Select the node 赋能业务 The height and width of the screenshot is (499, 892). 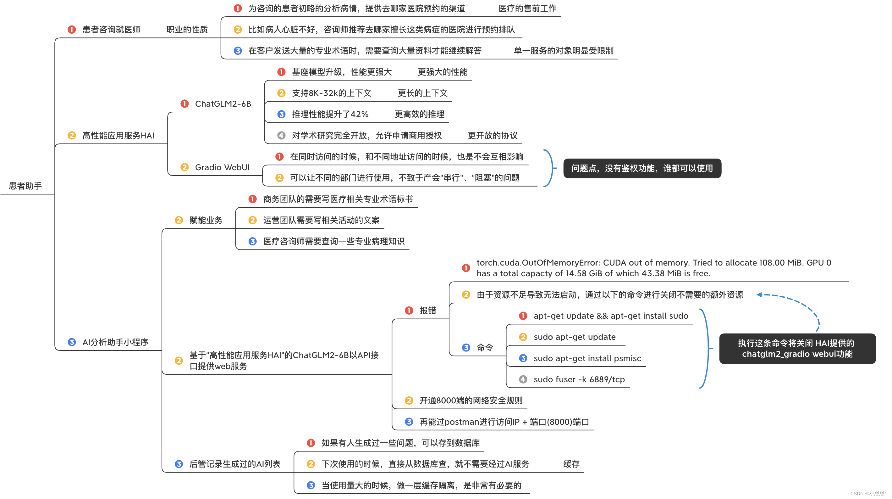coord(206,220)
